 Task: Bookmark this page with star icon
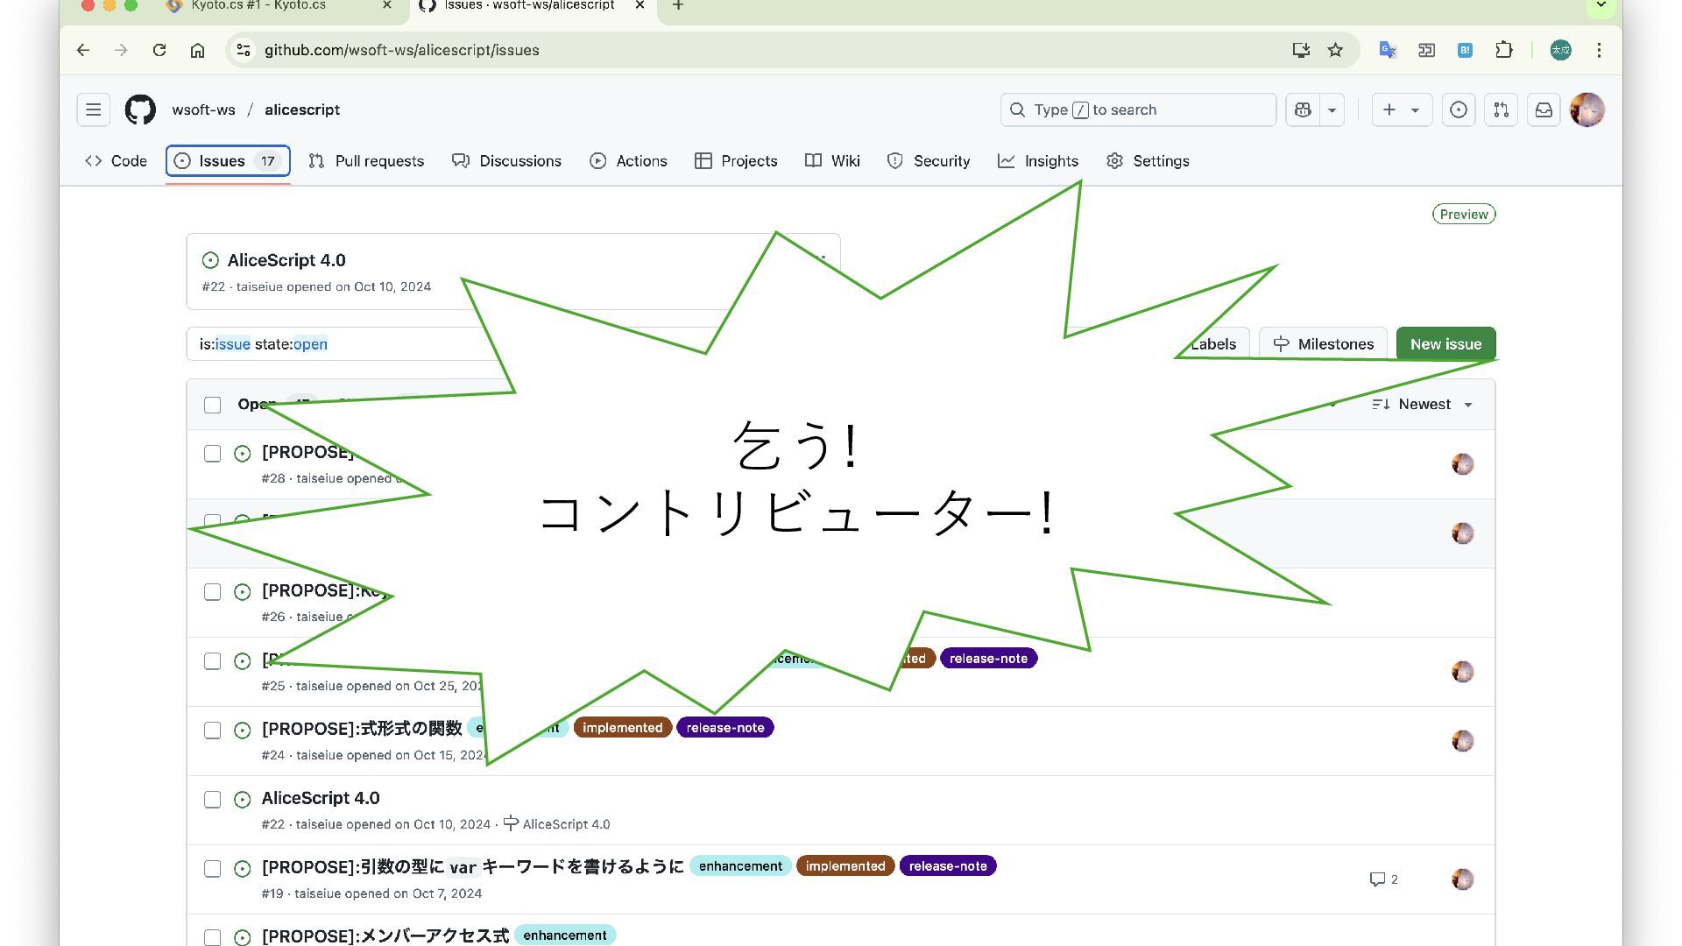coord(1335,50)
